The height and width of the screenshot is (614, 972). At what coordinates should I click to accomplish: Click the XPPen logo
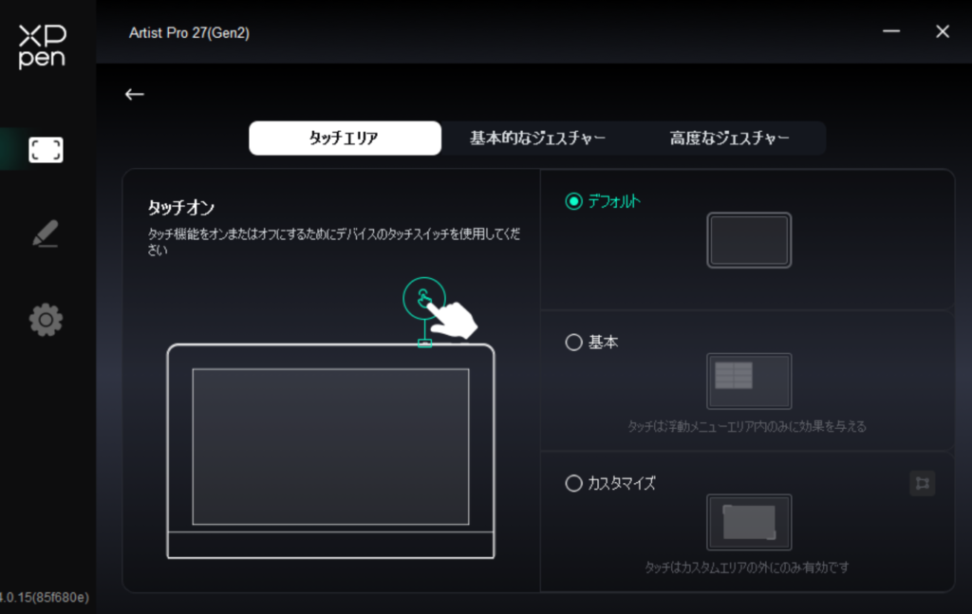[44, 46]
